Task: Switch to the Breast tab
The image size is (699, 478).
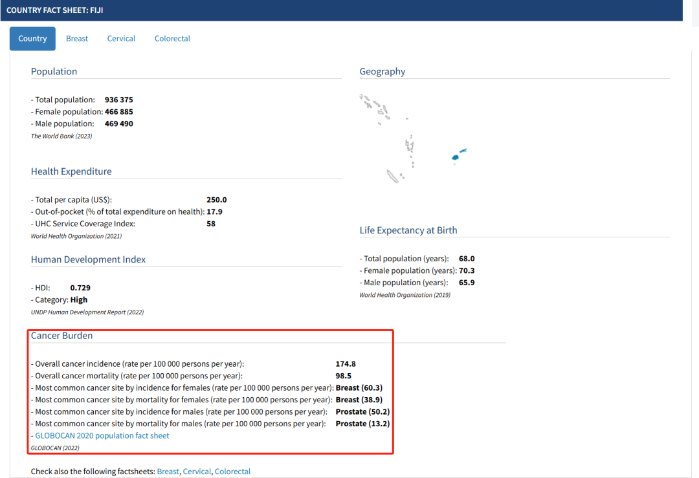Action: [x=76, y=39]
